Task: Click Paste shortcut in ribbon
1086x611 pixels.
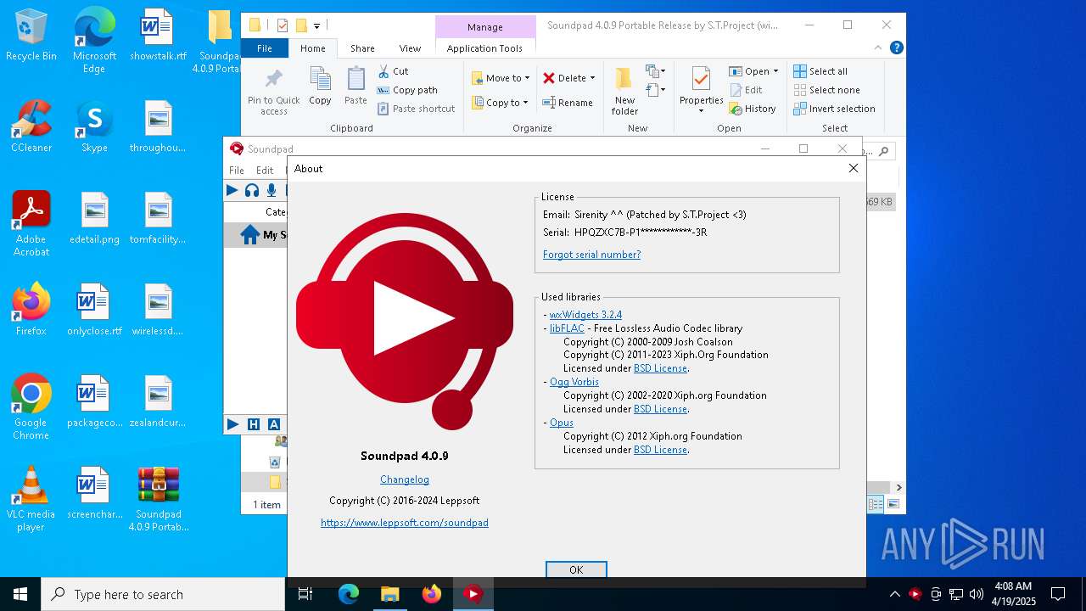Action: pos(416,109)
